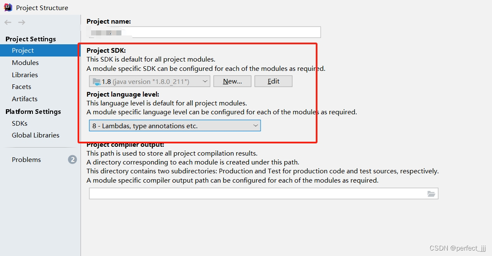The width and height of the screenshot is (492, 256).
Task: Click the Edit button
Action: (273, 81)
